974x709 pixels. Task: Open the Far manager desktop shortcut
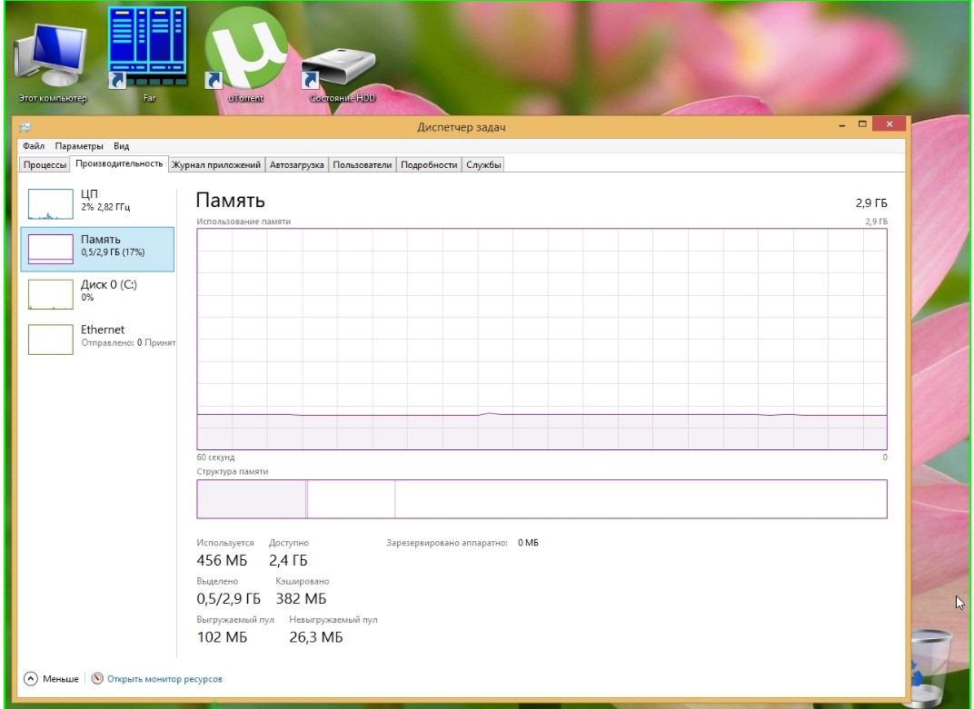tap(148, 47)
